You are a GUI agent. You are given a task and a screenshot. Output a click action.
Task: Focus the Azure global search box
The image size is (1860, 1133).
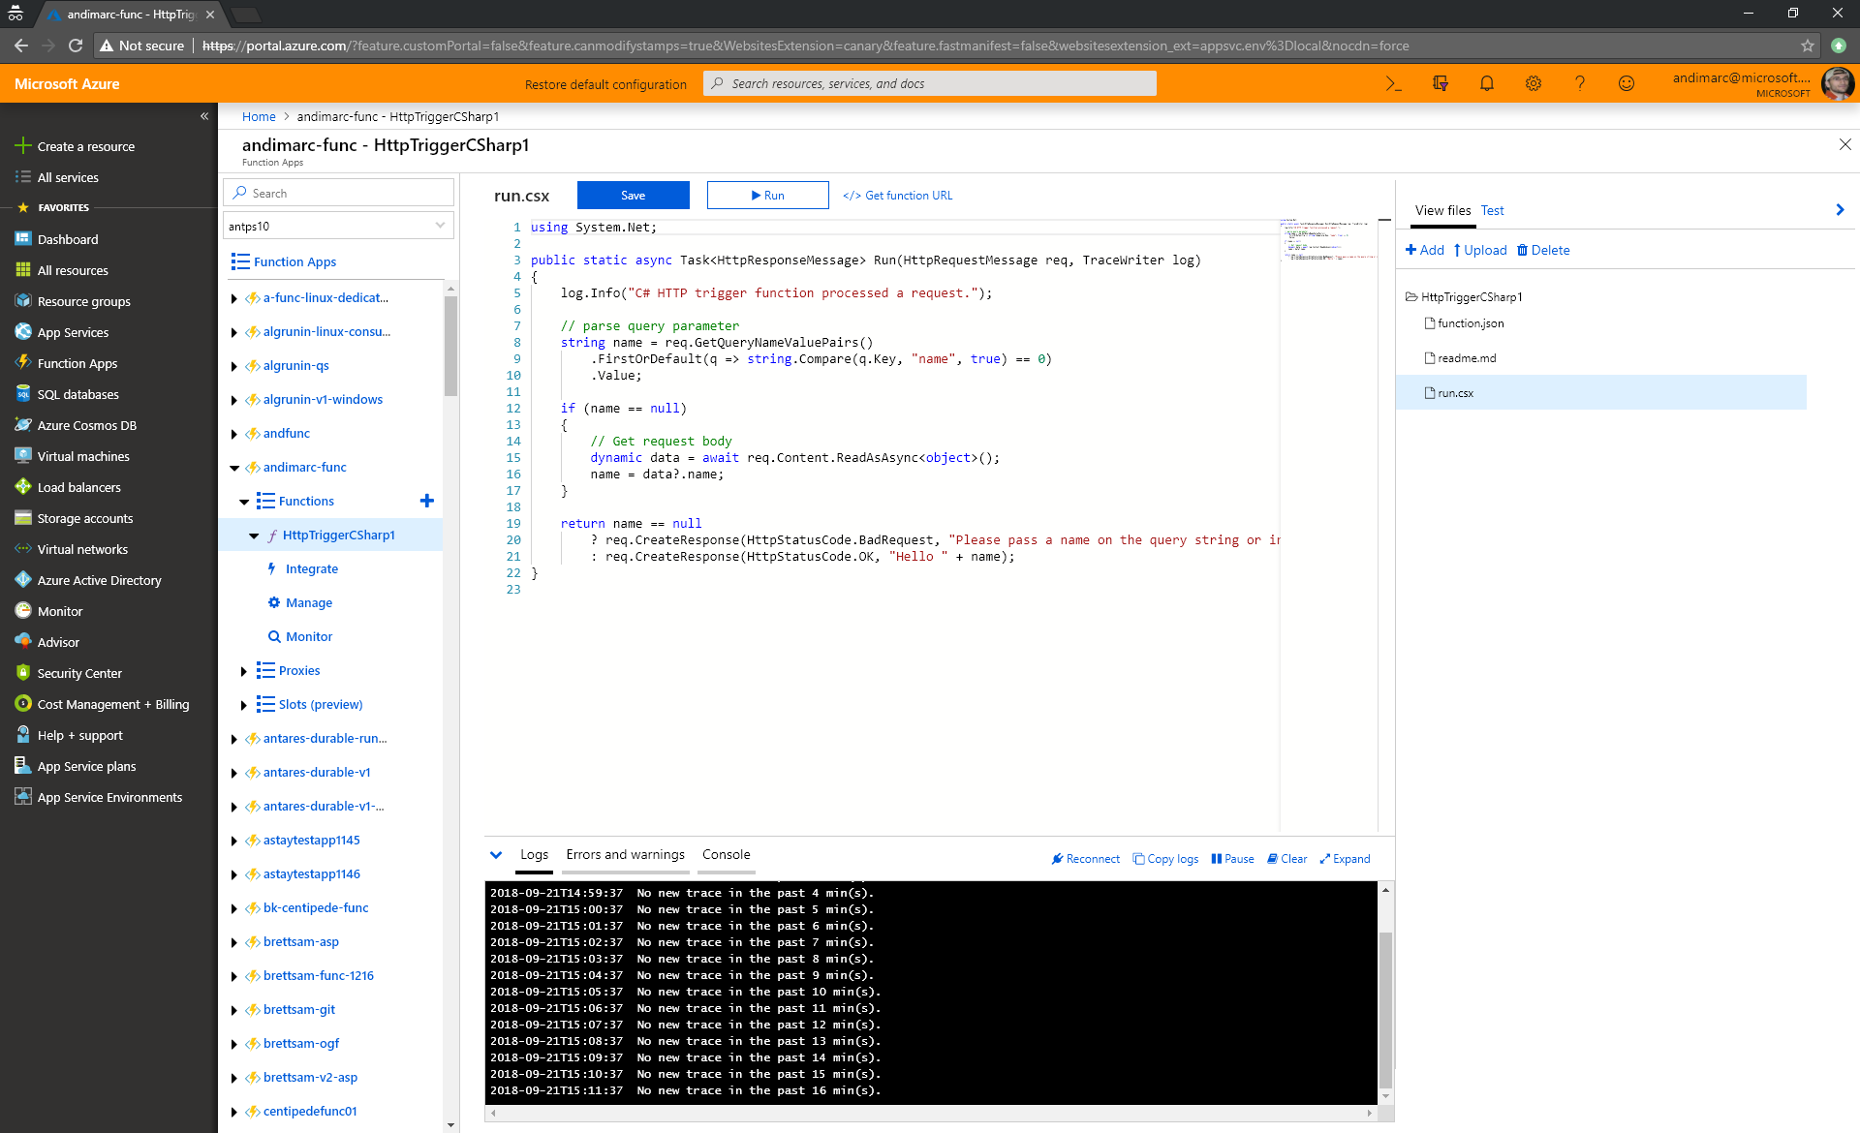(x=930, y=83)
